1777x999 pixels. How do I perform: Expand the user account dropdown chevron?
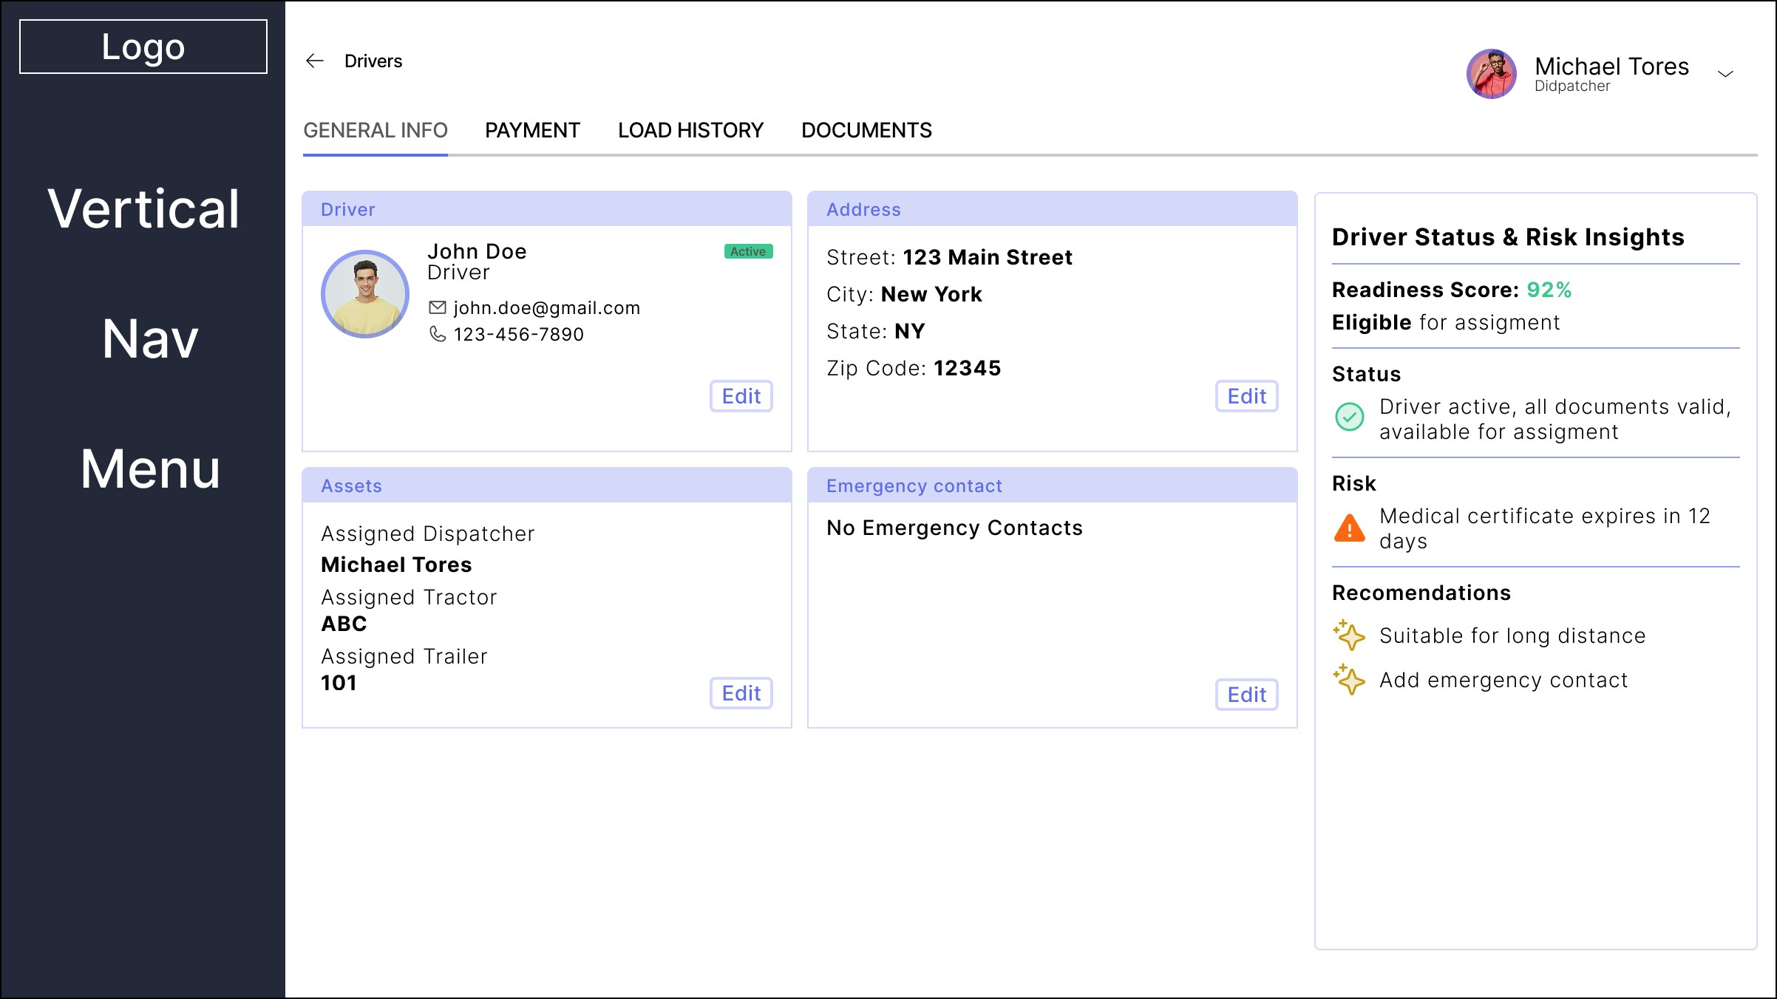pos(1725,74)
